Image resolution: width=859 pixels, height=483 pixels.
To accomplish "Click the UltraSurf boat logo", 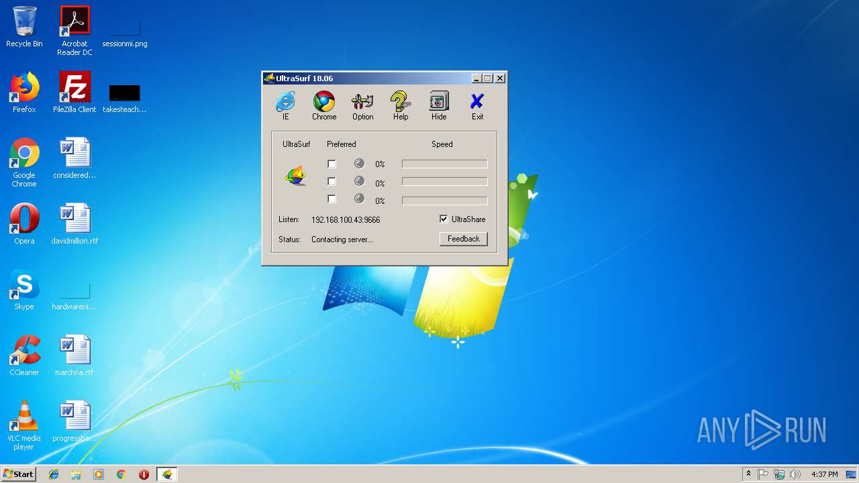I will (295, 176).
